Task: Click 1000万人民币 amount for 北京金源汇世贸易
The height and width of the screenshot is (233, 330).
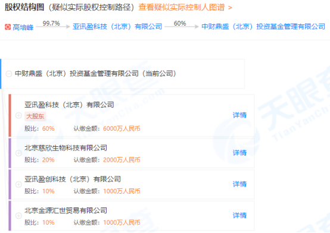Action: (x=122, y=222)
